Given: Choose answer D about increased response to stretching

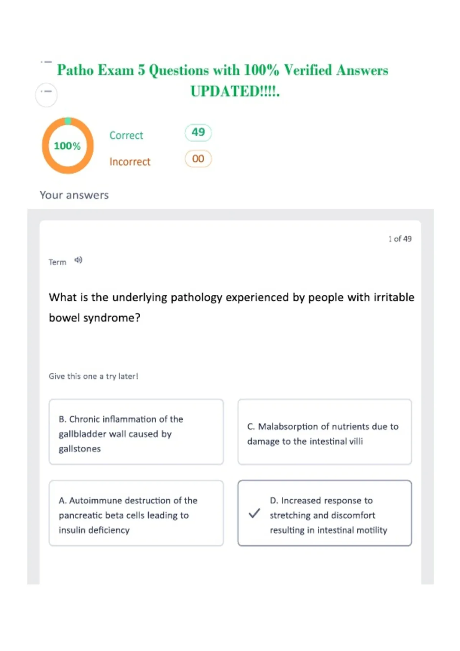Looking at the screenshot, I should tap(325, 513).
